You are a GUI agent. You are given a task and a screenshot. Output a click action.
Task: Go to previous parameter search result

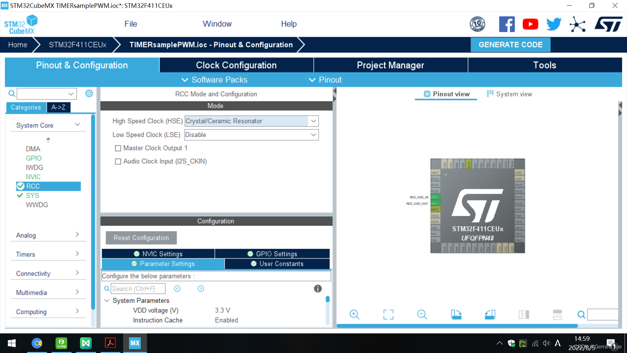(x=177, y=289)
